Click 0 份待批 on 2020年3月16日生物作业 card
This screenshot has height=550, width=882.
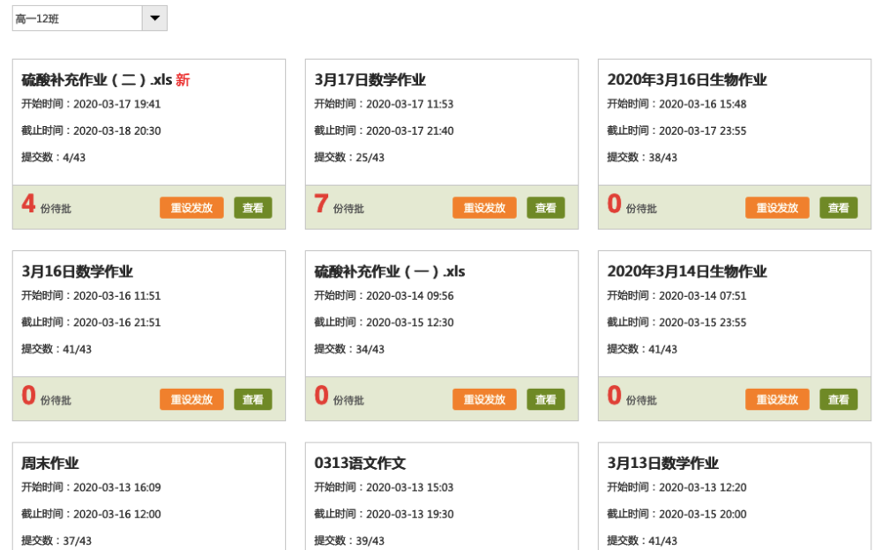pos(632,204)
